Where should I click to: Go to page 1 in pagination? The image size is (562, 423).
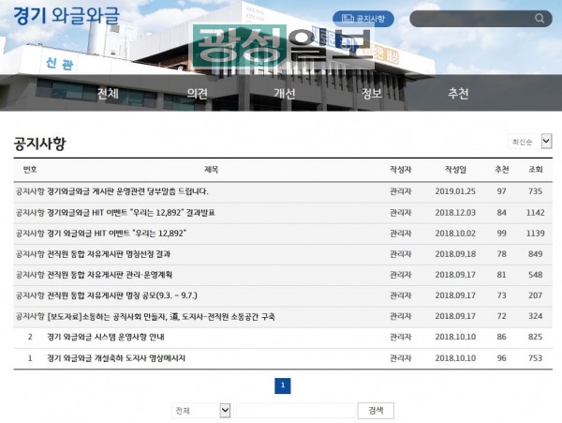[282, 385]
